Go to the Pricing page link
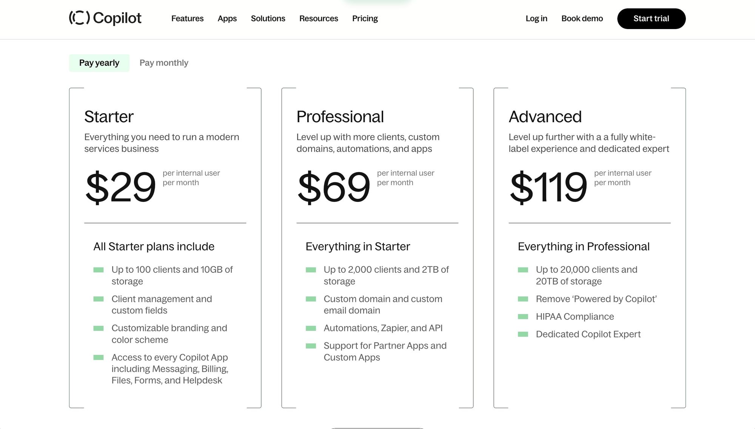The height and width of the screenshot is (429, 755). point(365,18)
